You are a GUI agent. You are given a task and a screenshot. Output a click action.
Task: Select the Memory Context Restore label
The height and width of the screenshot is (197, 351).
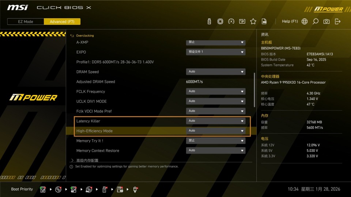[x=98, y=151]
